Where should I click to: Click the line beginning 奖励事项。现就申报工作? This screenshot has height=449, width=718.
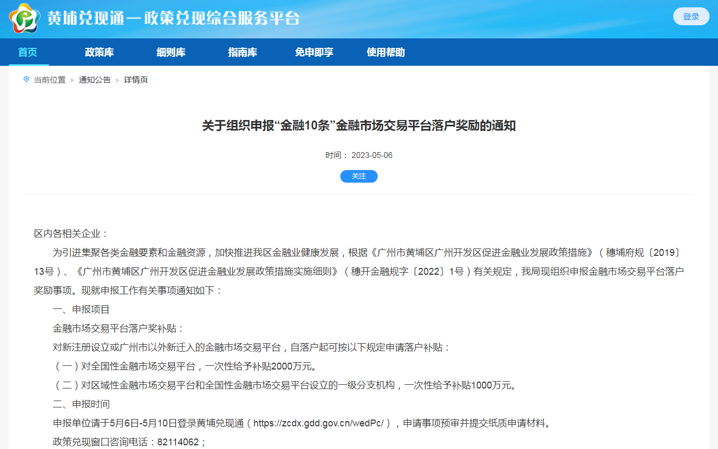click(129, 291)
